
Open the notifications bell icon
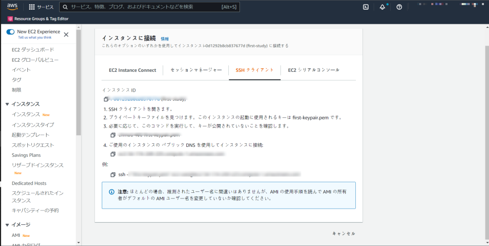tap(382, 7)
